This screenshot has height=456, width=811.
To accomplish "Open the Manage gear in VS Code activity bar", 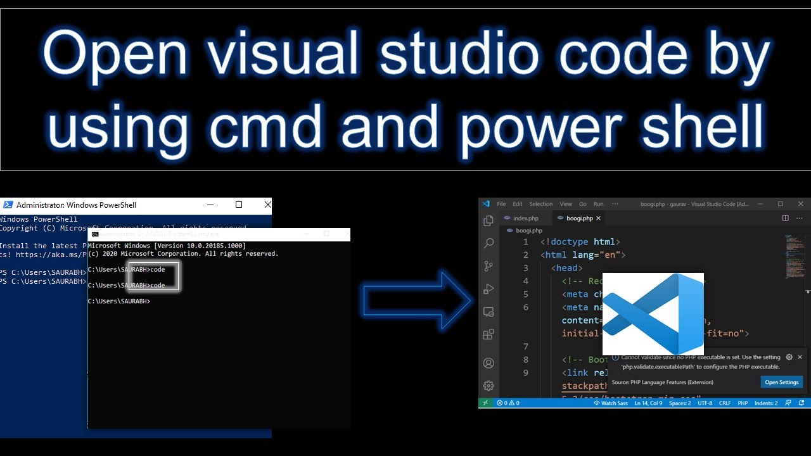I will pyautogui.click(x=489, y=386).
